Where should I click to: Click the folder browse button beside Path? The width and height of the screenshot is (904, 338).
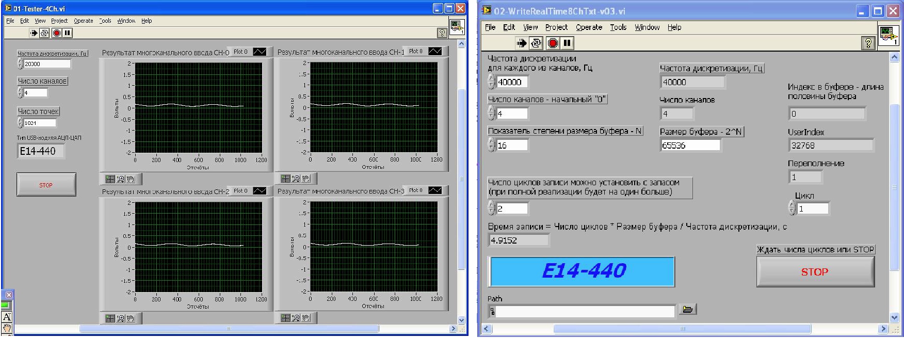click(687, 310)
